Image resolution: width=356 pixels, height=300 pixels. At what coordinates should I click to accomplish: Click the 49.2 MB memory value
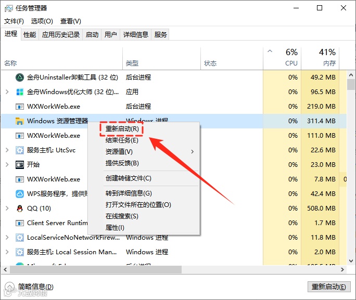(323, 77)
